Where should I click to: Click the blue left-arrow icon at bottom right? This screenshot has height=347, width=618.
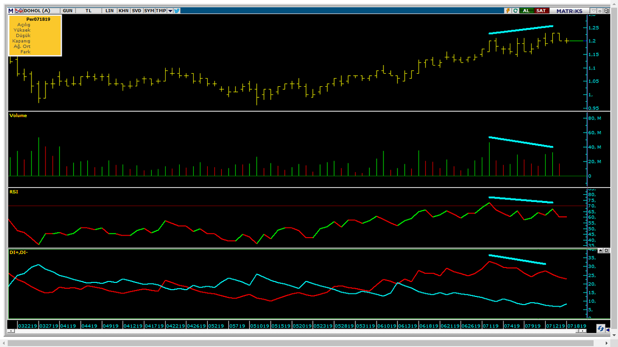pos(608,330)
